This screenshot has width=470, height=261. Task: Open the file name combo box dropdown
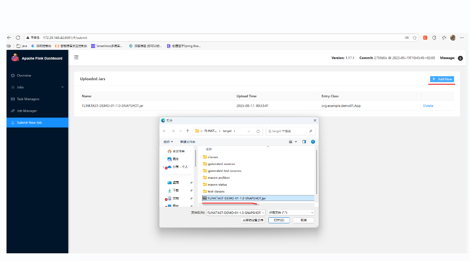(263, 213)
